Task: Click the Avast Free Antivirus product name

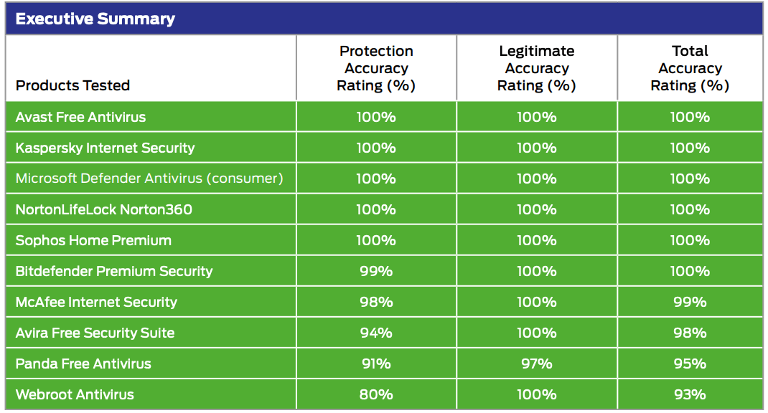Action: [80, 117]
